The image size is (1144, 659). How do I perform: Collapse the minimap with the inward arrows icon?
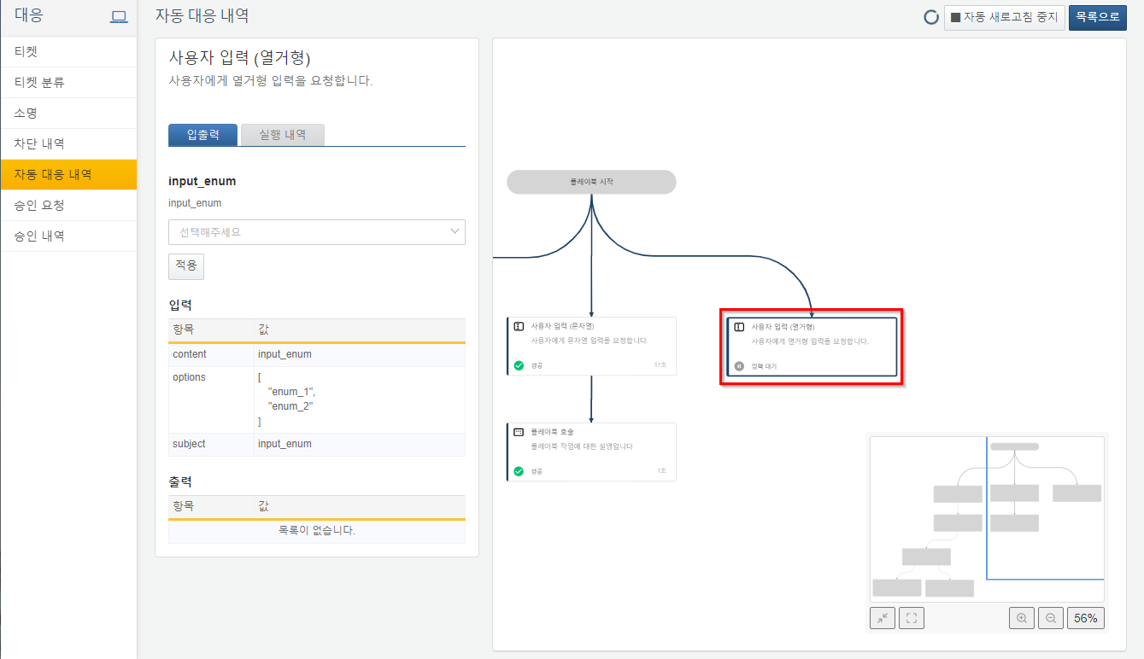883,618
